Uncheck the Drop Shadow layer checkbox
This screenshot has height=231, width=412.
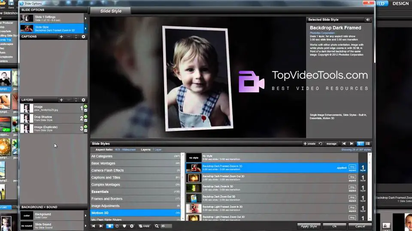click(85, 121)
